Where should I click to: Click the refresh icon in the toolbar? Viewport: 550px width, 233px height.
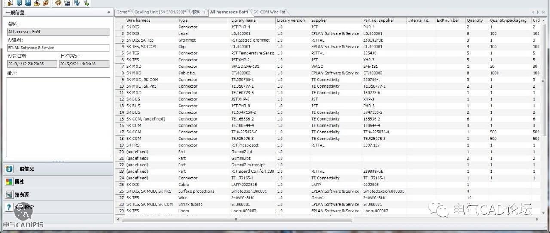coord(58,3)
